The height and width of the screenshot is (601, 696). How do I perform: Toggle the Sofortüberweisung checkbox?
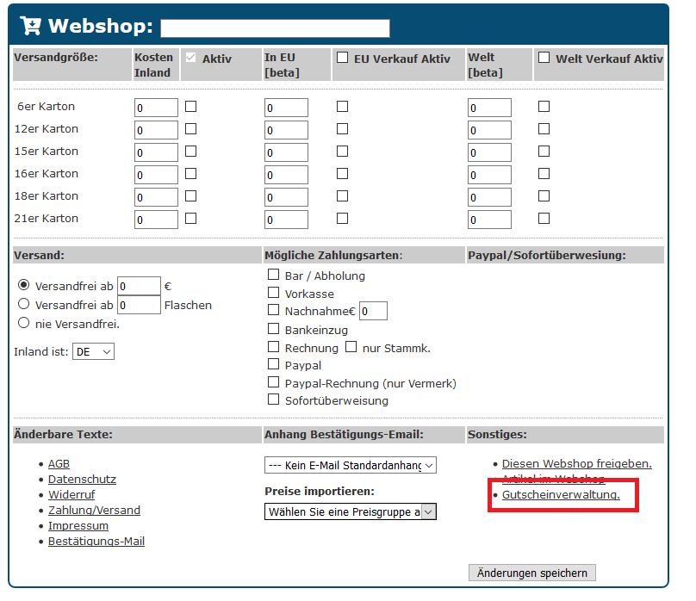[273, 400]
